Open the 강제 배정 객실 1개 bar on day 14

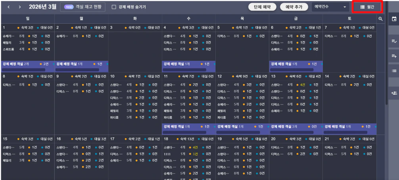coord(350,129)
